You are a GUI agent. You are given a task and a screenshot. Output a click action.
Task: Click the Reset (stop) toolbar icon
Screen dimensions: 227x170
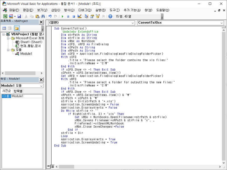[x=73, y=16]
